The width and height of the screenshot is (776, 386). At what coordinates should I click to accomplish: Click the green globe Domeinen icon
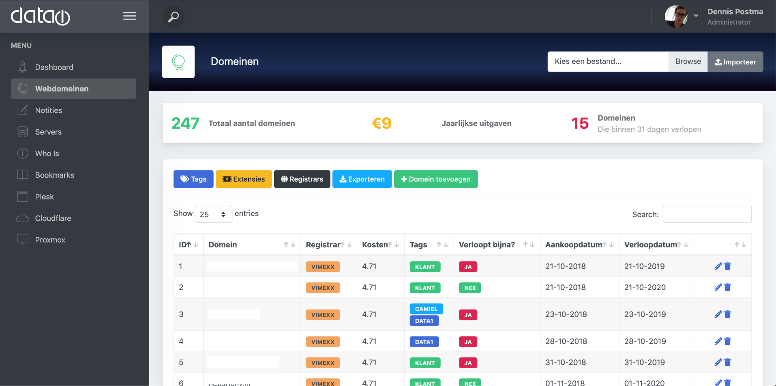point(178,62)
